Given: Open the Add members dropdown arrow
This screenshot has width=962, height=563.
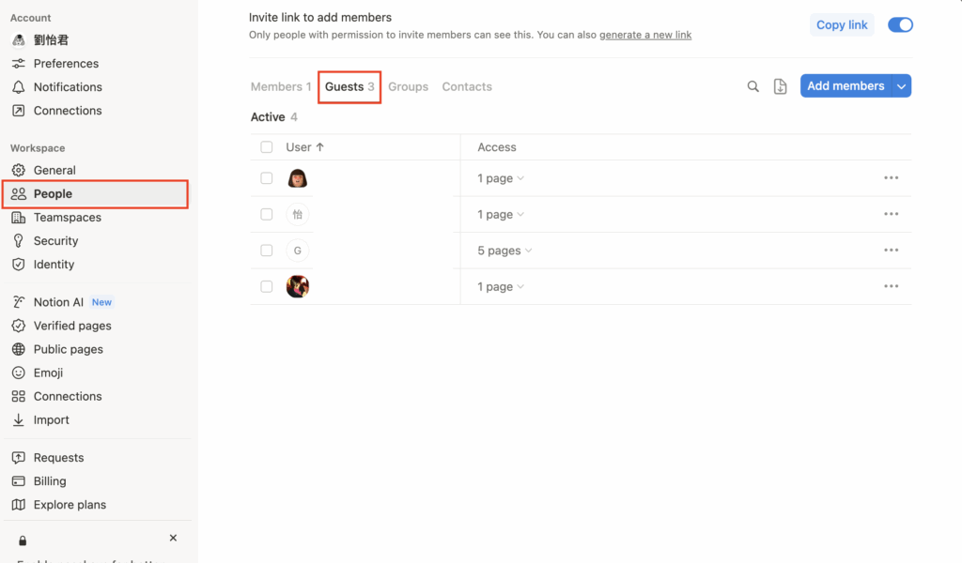Looking at the screenshot, I should point(902,86).
